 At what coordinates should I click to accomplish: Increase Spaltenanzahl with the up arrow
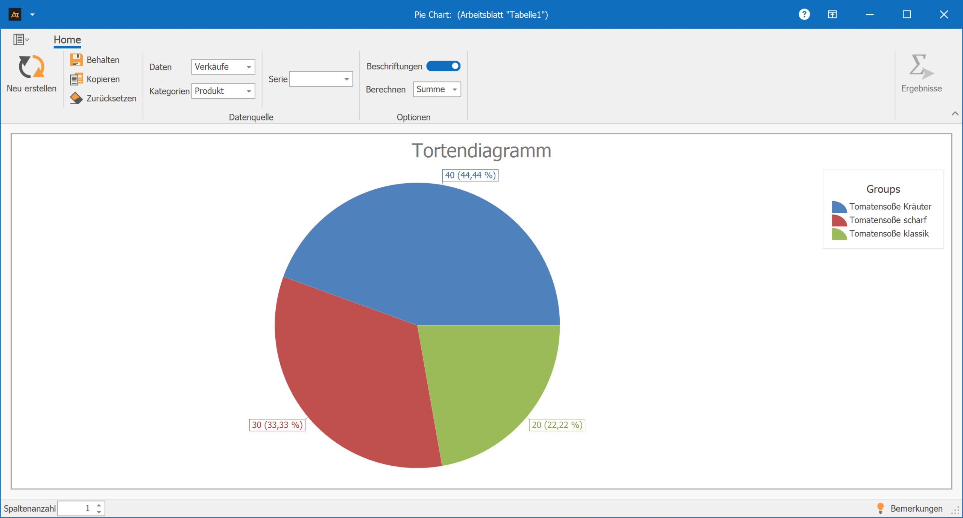(x=99, y=505)
